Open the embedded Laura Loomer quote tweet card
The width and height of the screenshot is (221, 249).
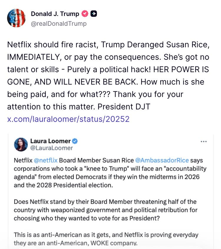[x=111, y=189]
